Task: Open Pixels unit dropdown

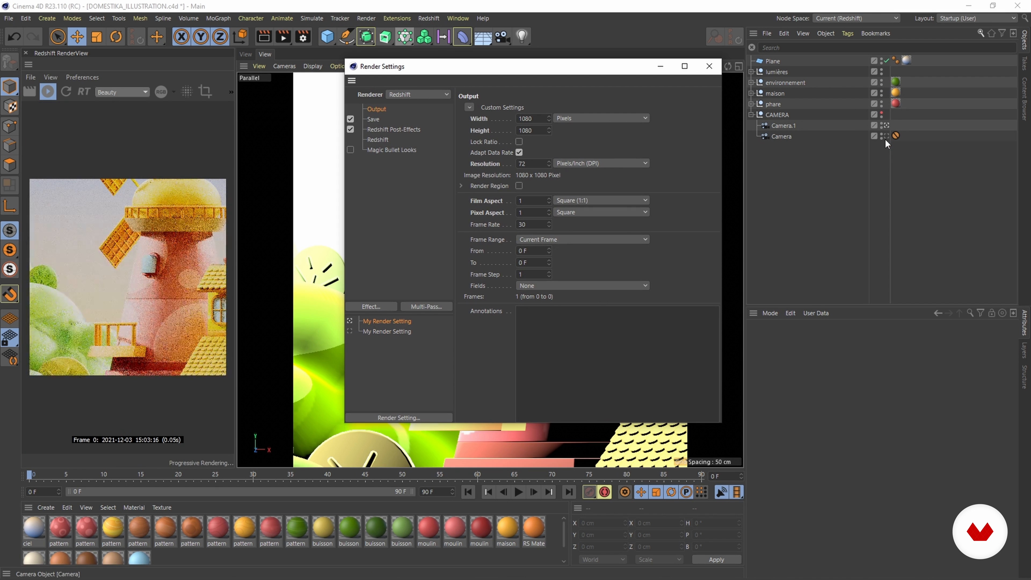Action: (x=601, y=118)
